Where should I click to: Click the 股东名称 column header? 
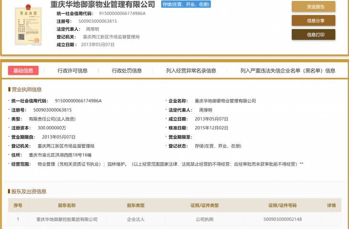click(67, 206)
